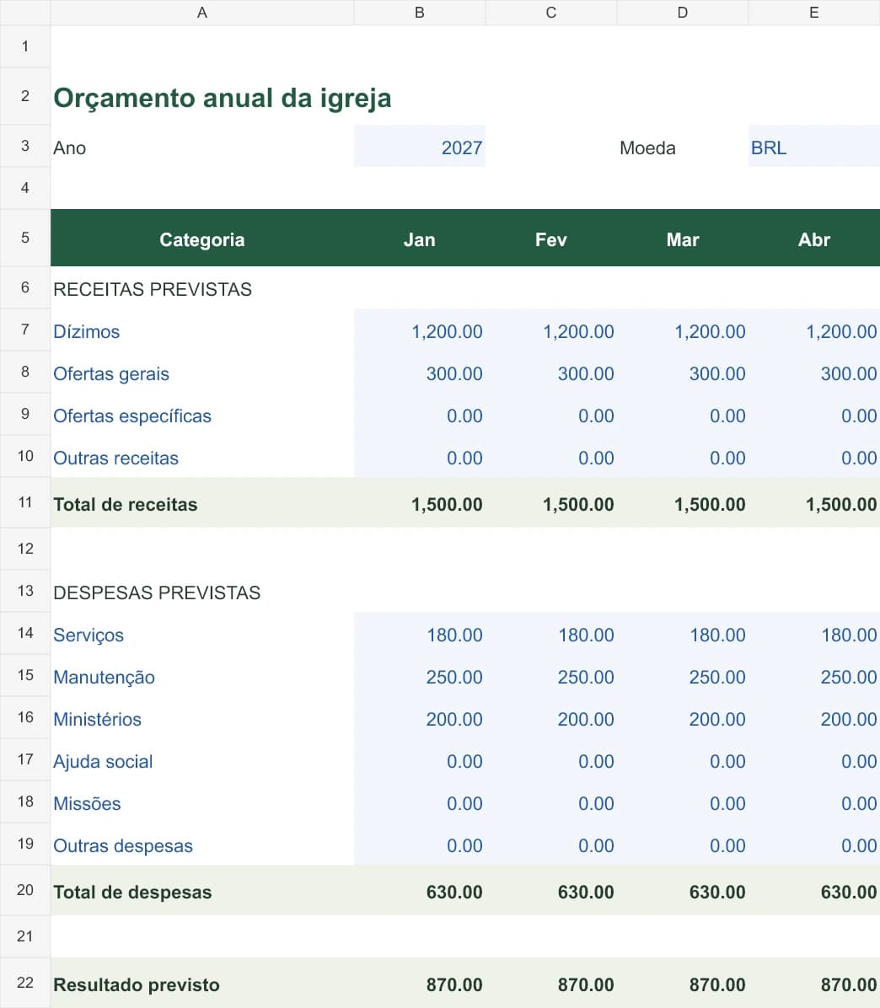Select the row 3 header
The width and height of the screenshot is (880, 1008).
[25, 147]
